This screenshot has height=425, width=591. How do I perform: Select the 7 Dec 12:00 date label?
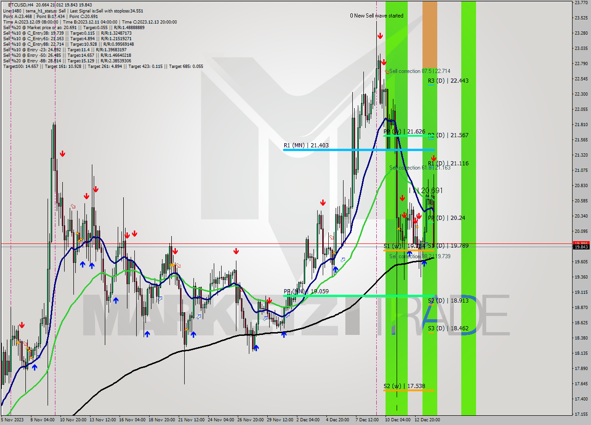[x=367, y=420]
